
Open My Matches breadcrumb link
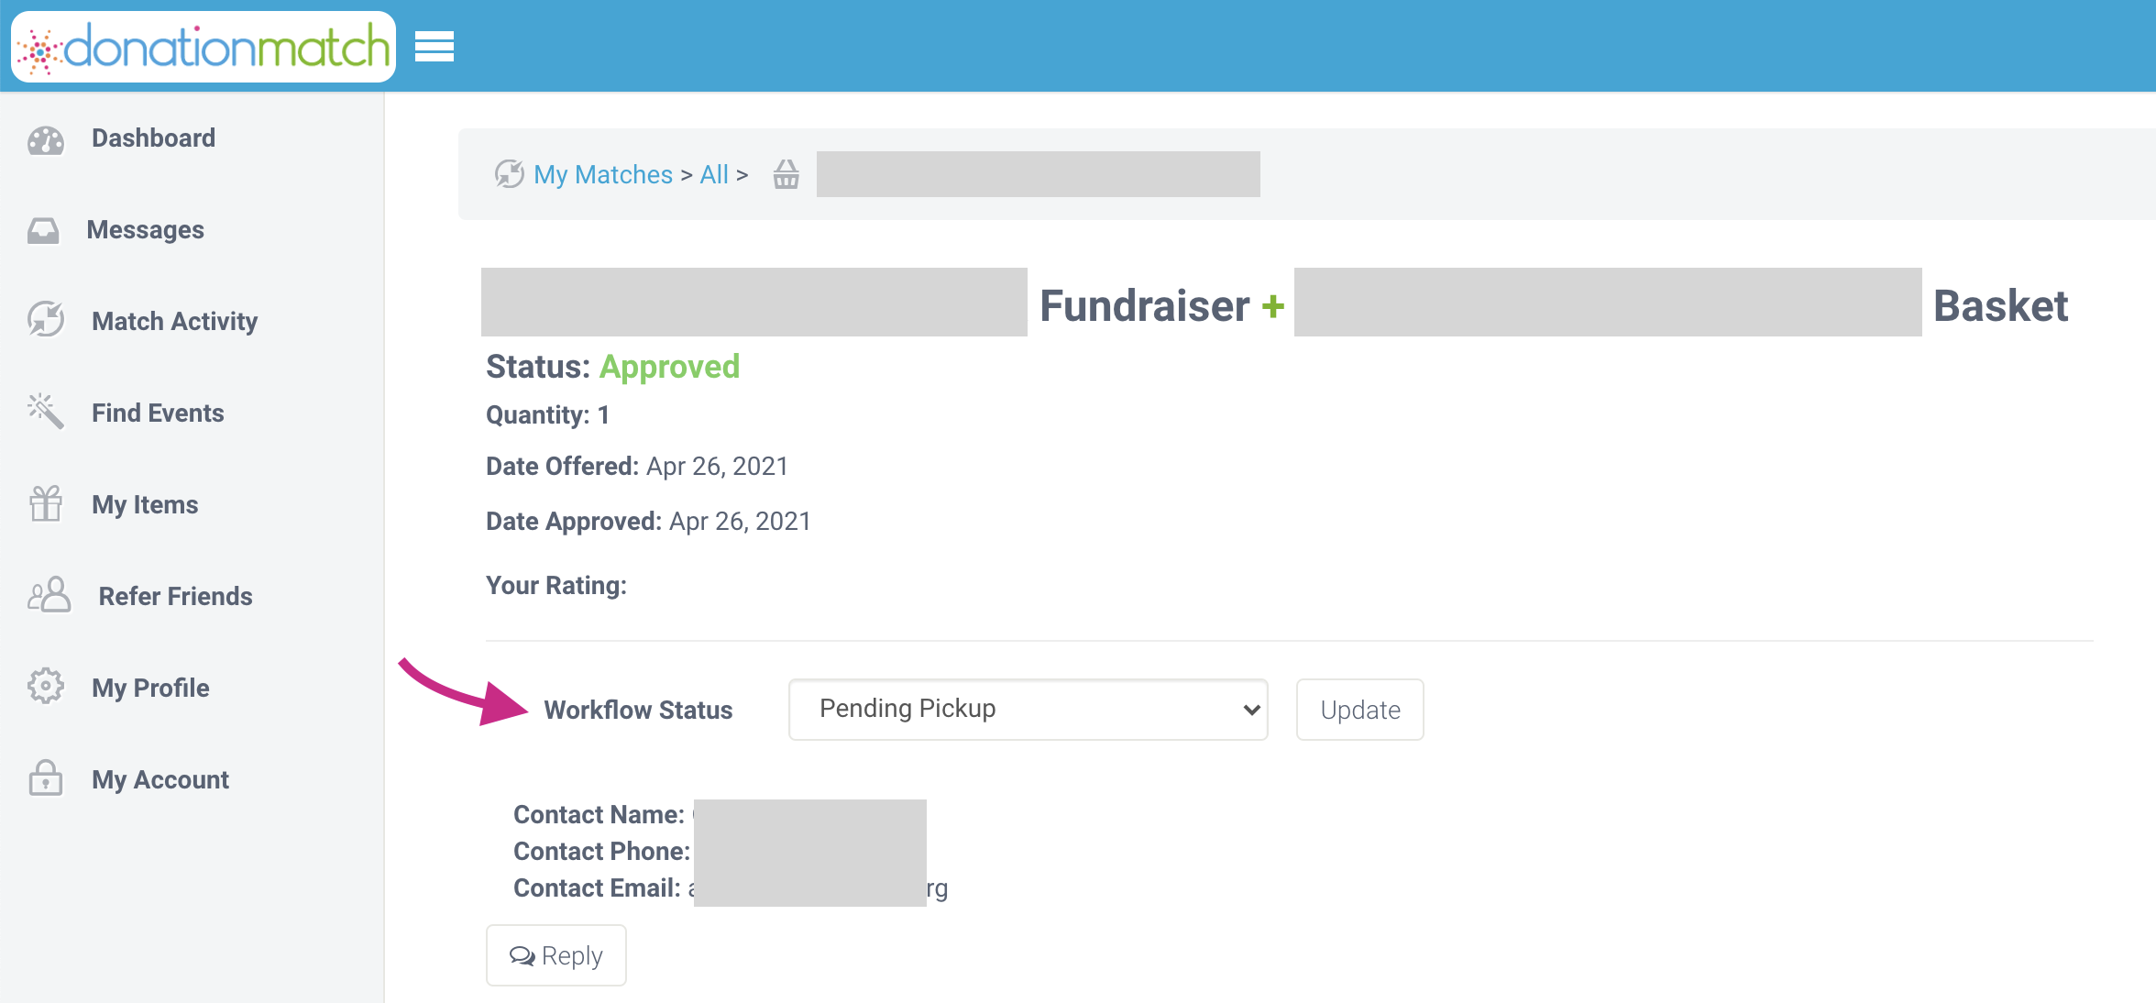[x=602, y=174]
